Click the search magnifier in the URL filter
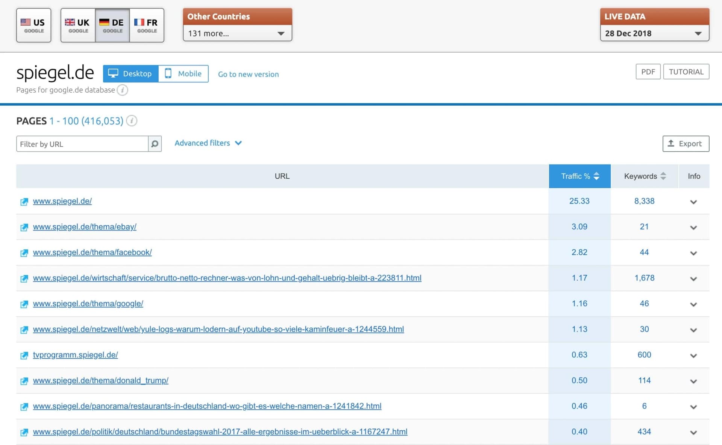The width and height of the screenshot is (722, 445). pyautogui.click(x=155, y=144)
